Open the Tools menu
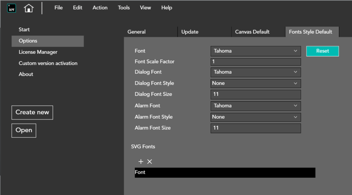Image resolution: width=352 pixels, height=195 pixels. coord(124,8)
